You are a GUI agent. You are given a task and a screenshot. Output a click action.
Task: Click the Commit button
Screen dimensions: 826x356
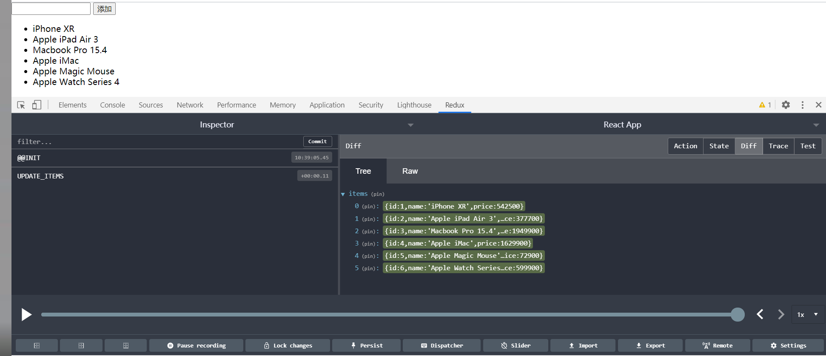[317, 141]
